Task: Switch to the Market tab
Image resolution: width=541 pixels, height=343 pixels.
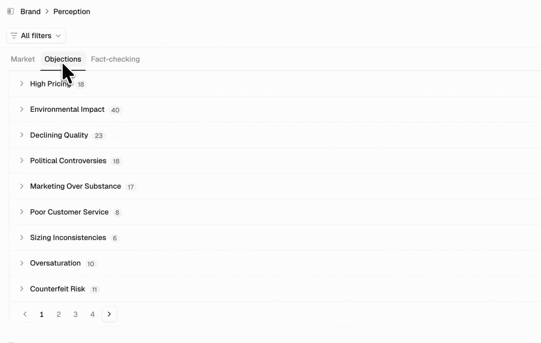Action: (23, 59)
